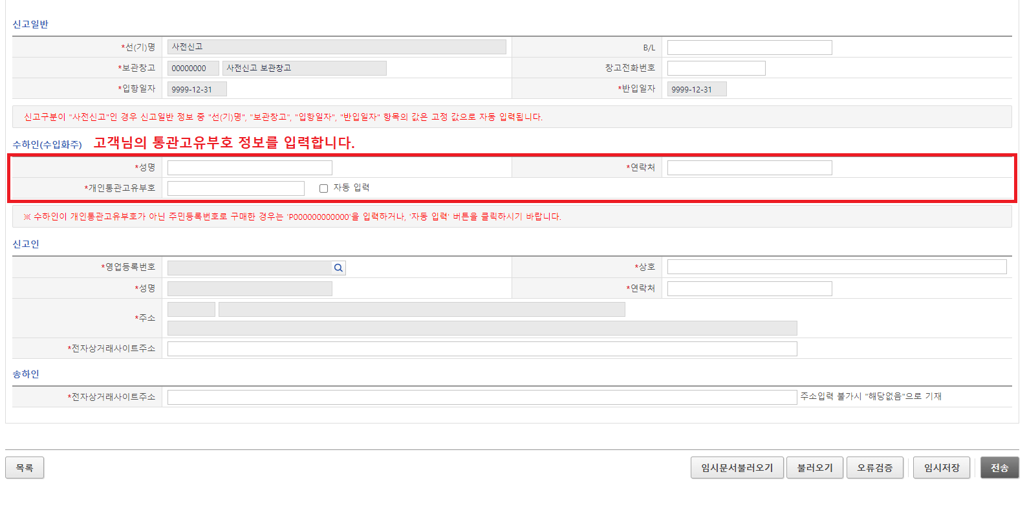Click the 수하인(수입화주) section heading
The height and width of the screenshot is (505, 1027).
click(47, 144)
